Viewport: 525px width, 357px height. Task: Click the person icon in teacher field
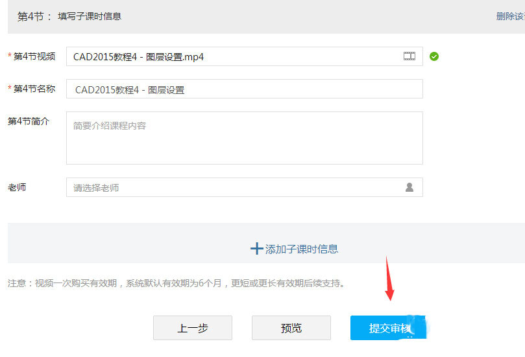tap(409, 187)
